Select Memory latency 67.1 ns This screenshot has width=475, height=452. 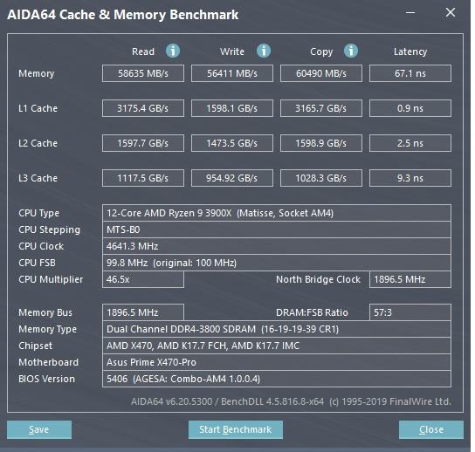point(410,73)
